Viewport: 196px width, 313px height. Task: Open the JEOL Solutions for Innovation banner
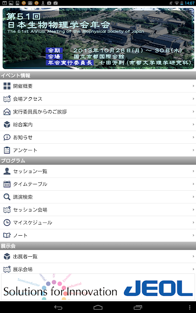[98, 287]
